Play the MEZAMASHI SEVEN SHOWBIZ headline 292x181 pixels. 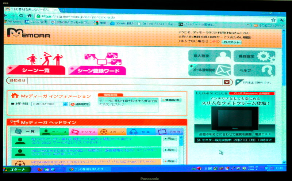(170, 150)
